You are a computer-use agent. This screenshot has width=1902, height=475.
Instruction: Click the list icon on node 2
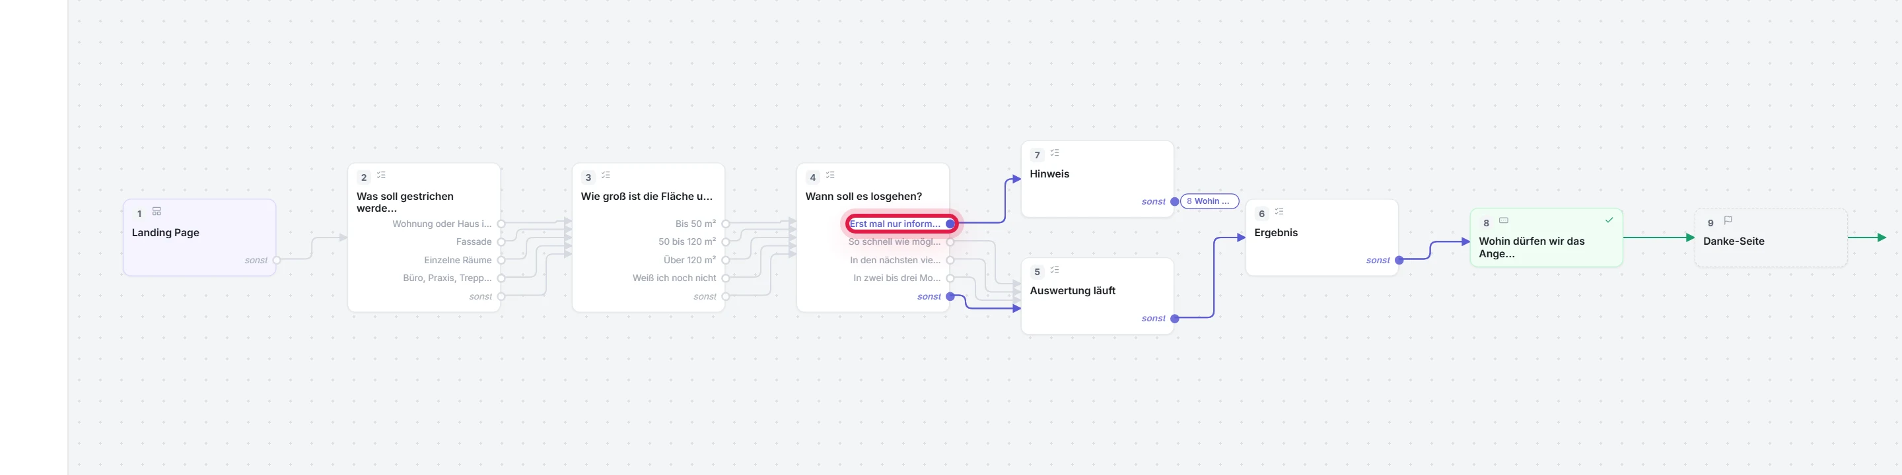click(381, 175)
